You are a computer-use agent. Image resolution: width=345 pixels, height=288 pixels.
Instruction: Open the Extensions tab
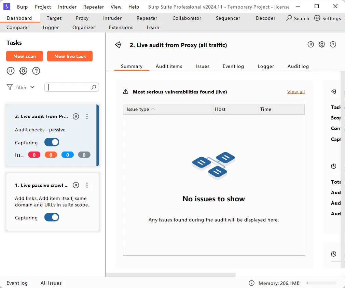pyautogui.click(x=121, y=27)
